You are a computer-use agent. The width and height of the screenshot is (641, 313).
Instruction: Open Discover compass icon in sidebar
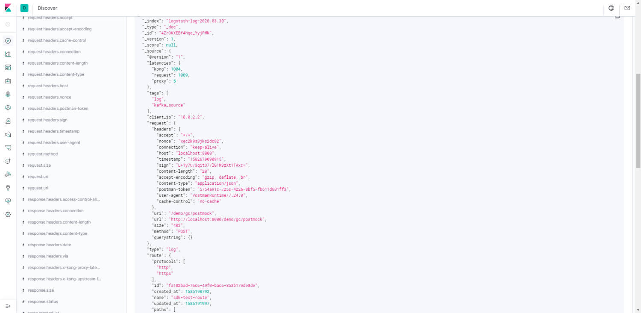pos(8,41)
